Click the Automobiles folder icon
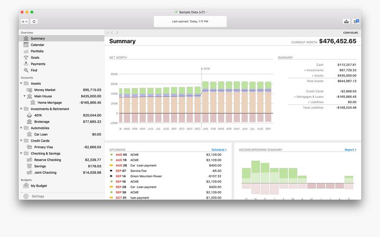Screen dimensions: 380x237 pos(26,128)
